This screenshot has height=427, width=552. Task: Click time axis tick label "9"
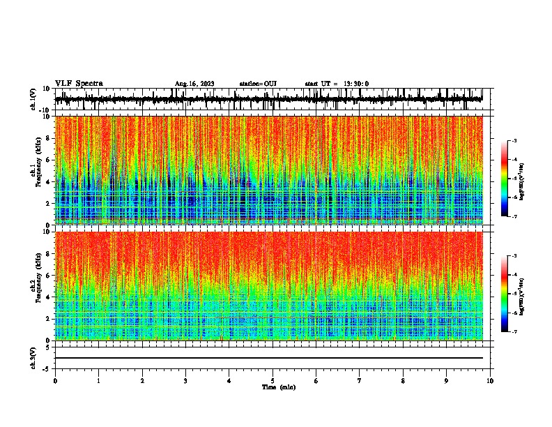pos(446,381)
